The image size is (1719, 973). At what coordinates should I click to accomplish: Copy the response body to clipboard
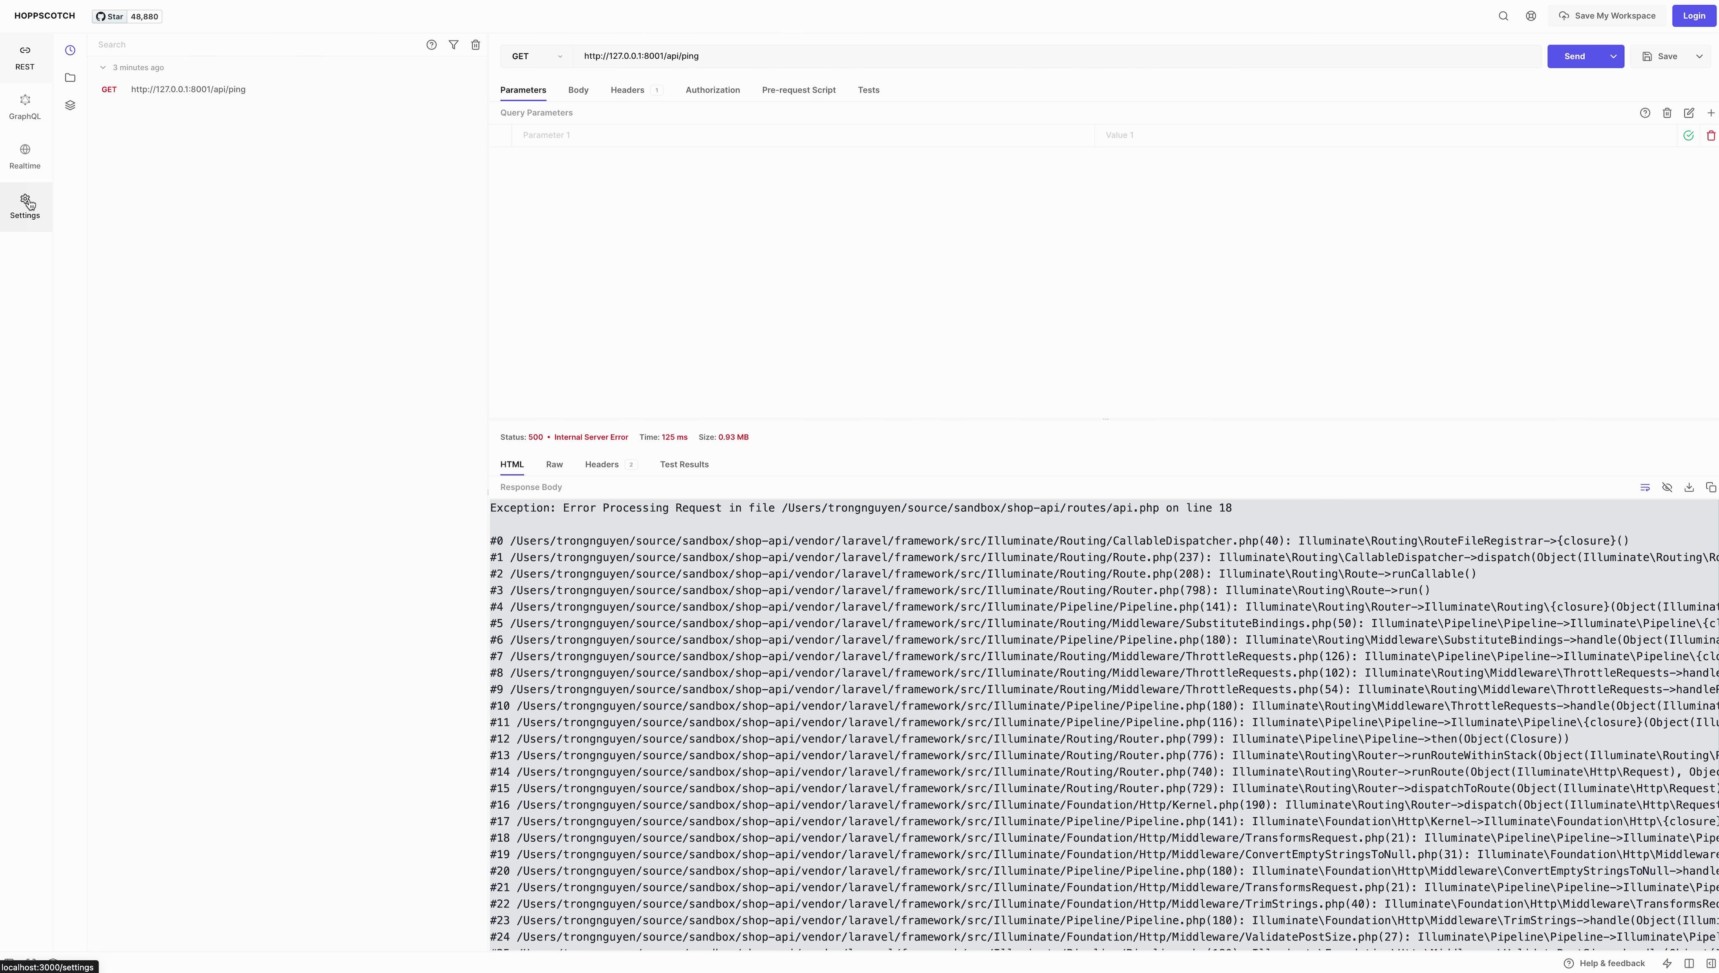1710,487
